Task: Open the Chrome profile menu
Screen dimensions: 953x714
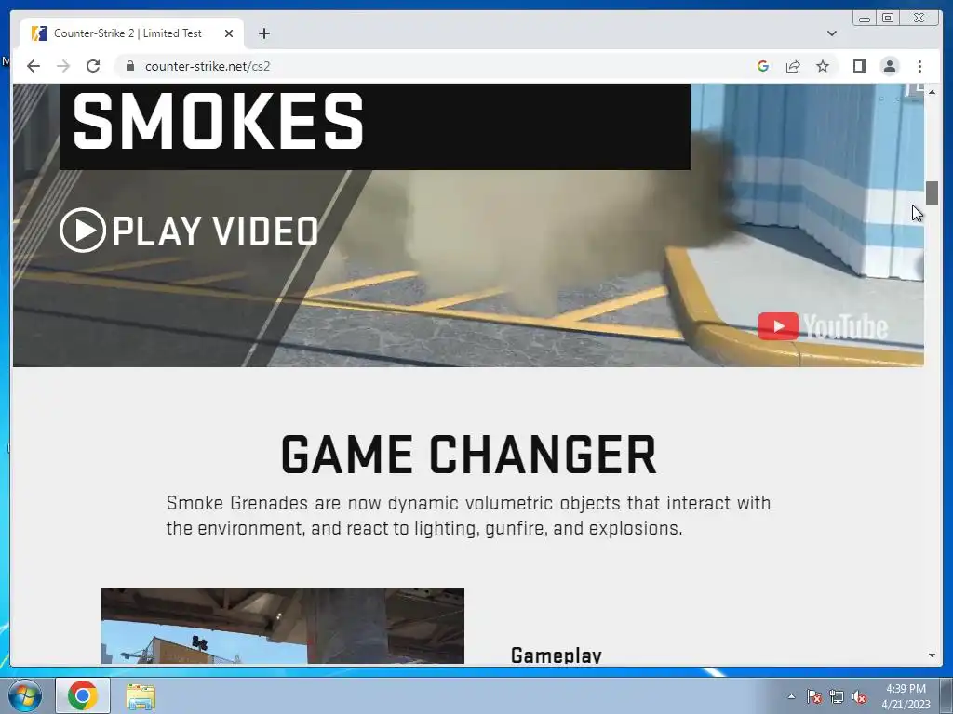Action: (x=889, y=66)
